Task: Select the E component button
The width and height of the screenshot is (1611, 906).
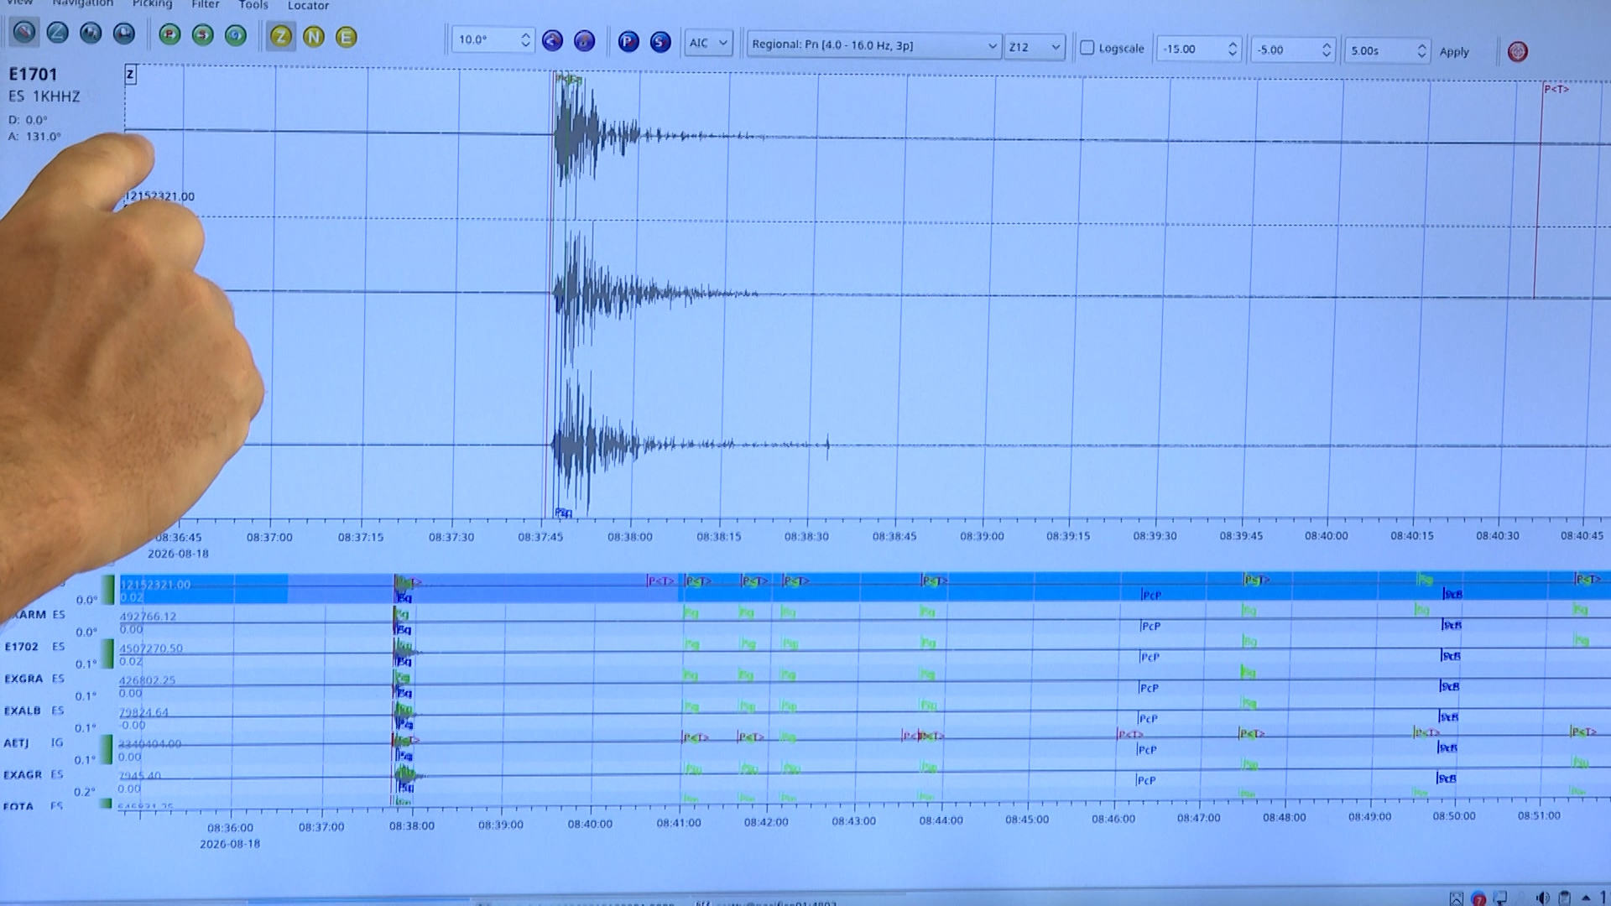Action: [346, 37]
